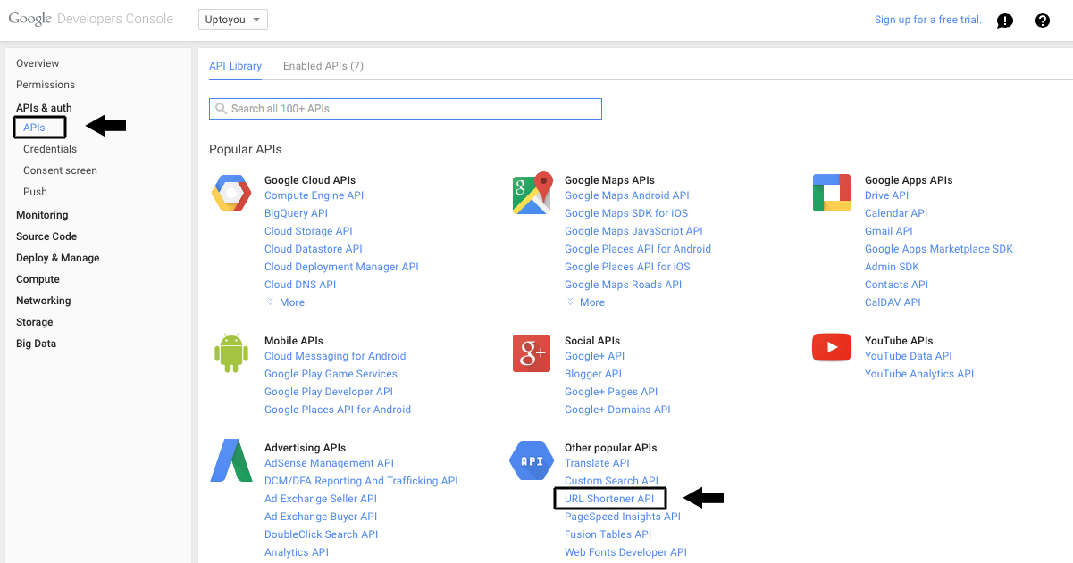Click the Google+ Social APIs icon
The width and height of the screenshot is (1073, 563).
click(x=532, y=353)
